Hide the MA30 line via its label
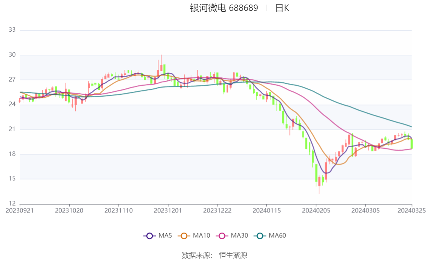This screenshot has width=429, height=260. pos(239,235)
